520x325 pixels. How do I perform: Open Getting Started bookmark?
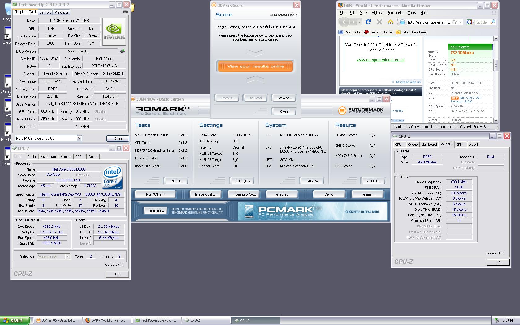point(379,32)
